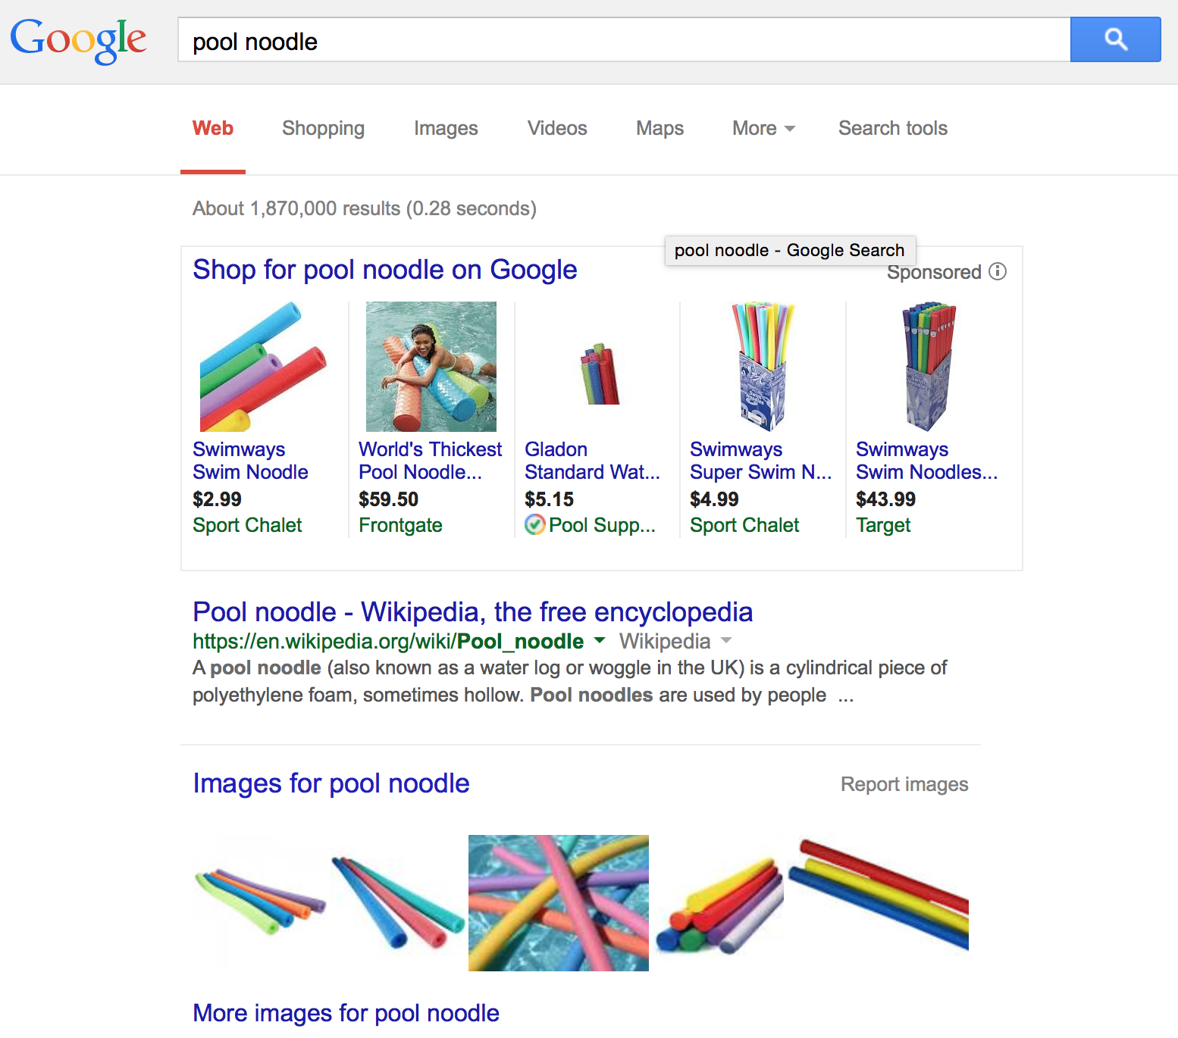Click into the search box containing pool noodle
Screen dimensions: 1178x1038
(x=623, y=41)
